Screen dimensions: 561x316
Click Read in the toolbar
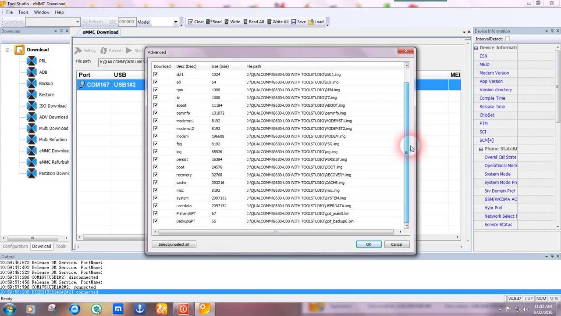point(214,22)
